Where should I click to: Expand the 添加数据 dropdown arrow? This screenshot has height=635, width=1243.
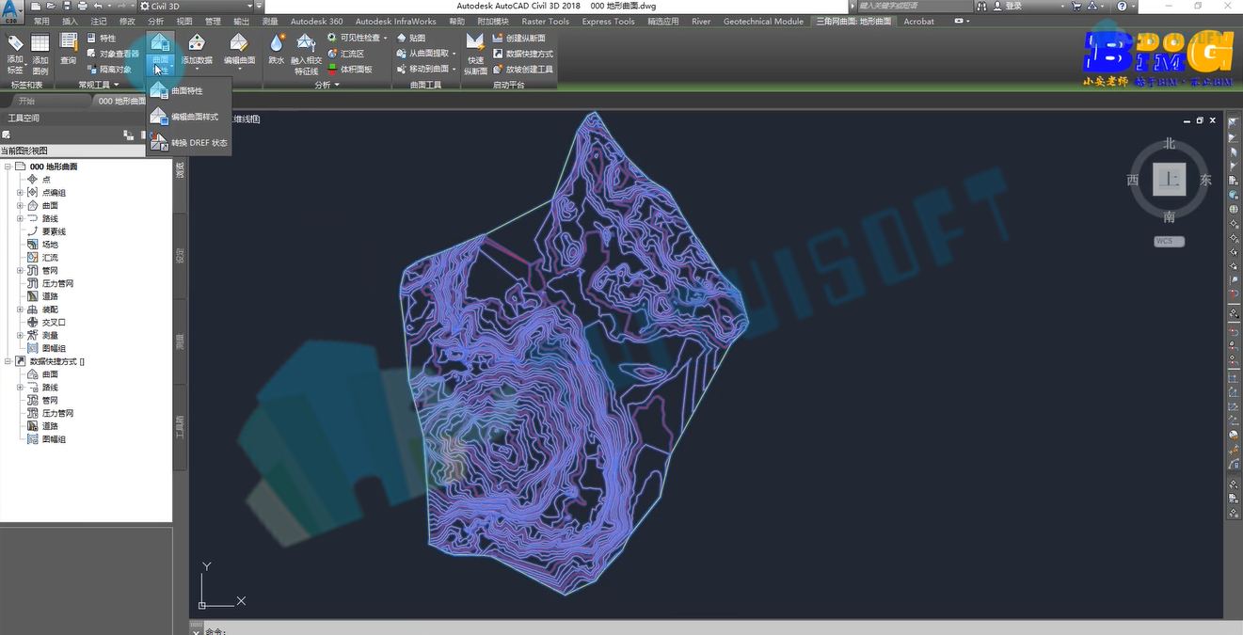click(197, 69)
